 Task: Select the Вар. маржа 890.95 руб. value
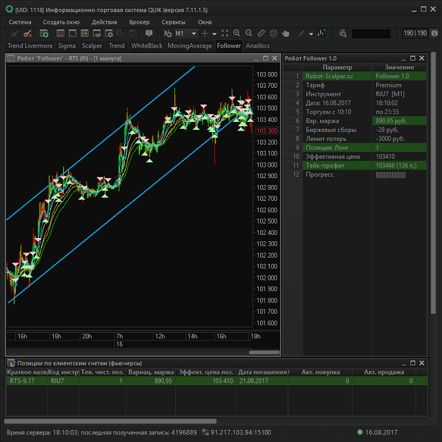(x=399, y=121)
